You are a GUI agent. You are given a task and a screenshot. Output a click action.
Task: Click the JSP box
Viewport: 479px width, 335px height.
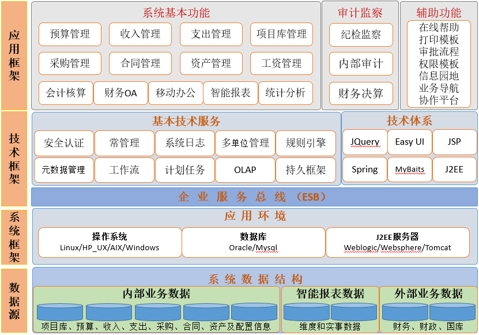[x=455, y=142]
